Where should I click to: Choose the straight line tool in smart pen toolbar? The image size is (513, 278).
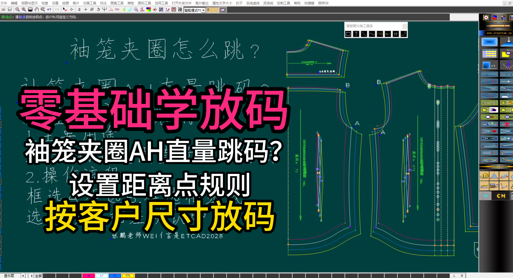364,34
